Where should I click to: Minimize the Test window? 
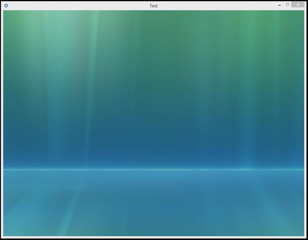(x=280, y=5)
